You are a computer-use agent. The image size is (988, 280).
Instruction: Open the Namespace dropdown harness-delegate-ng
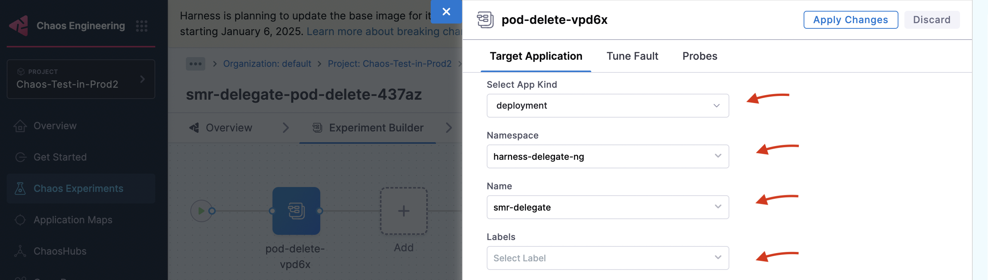click(608, 156)
